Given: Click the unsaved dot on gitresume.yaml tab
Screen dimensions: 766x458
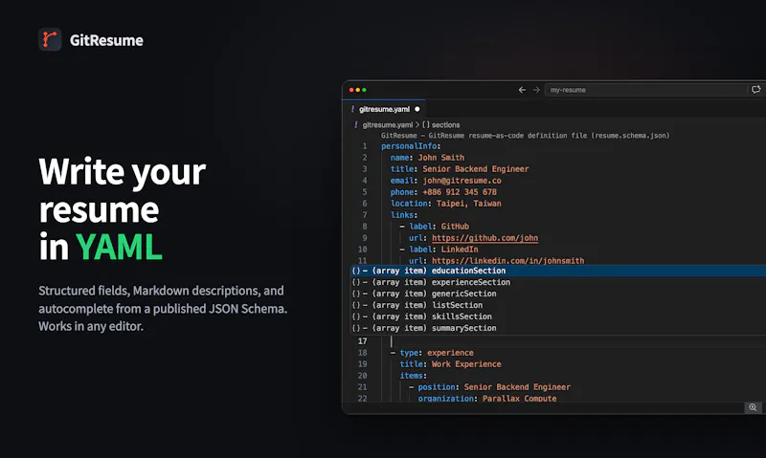Looking at the screenshot, I should [417, 109].
